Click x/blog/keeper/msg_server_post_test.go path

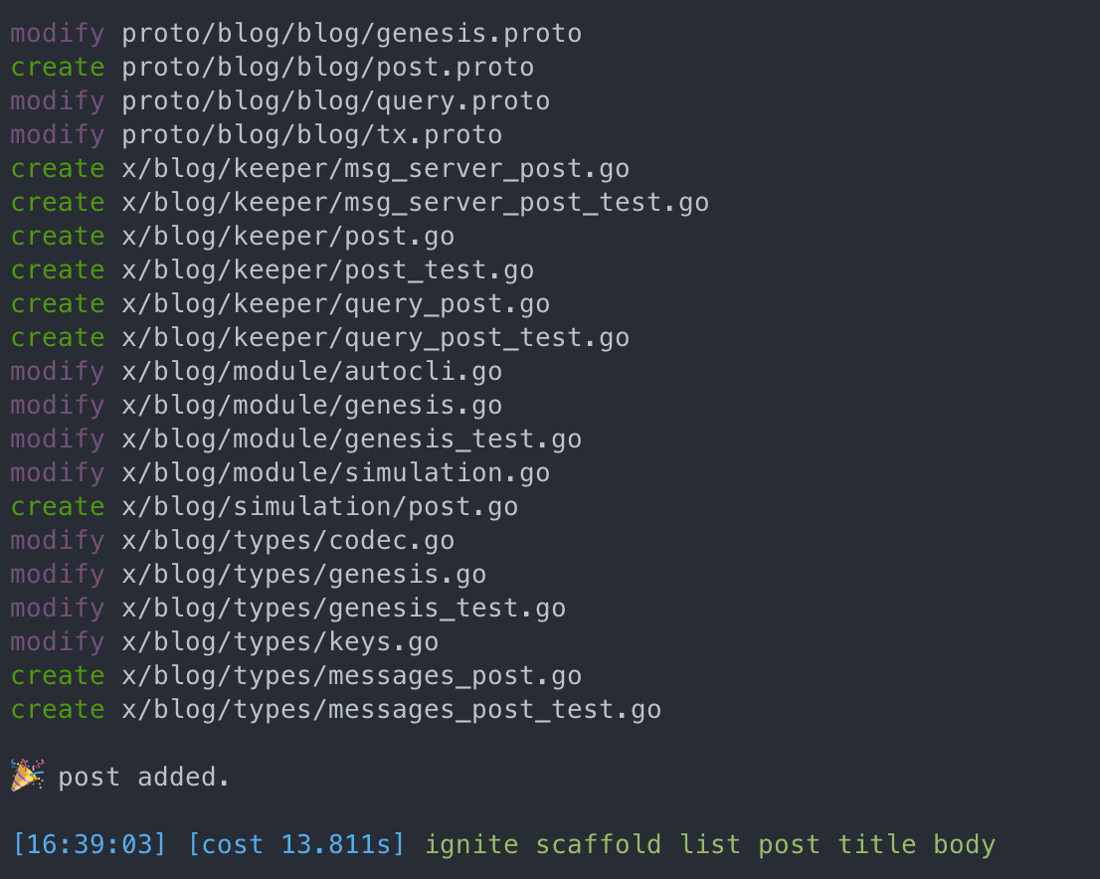416,203
